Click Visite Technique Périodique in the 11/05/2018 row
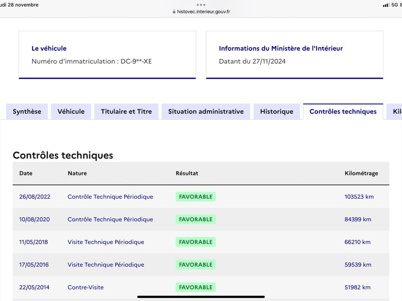 tap(106, 242)
